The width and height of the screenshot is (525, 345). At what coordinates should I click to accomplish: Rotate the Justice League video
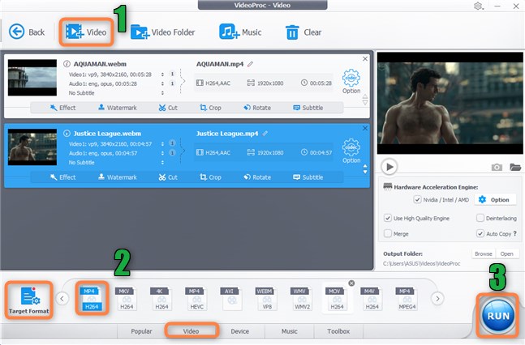(257, 177)
